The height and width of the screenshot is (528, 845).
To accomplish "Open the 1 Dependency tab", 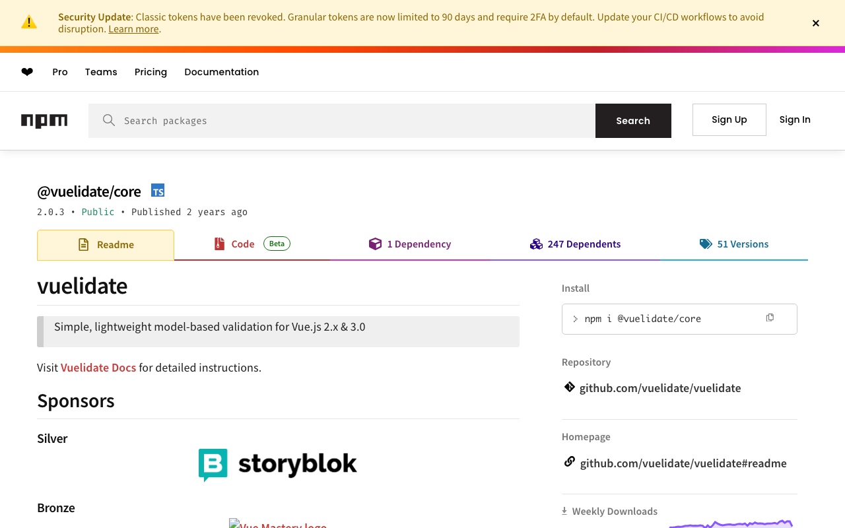I will 410,244.
